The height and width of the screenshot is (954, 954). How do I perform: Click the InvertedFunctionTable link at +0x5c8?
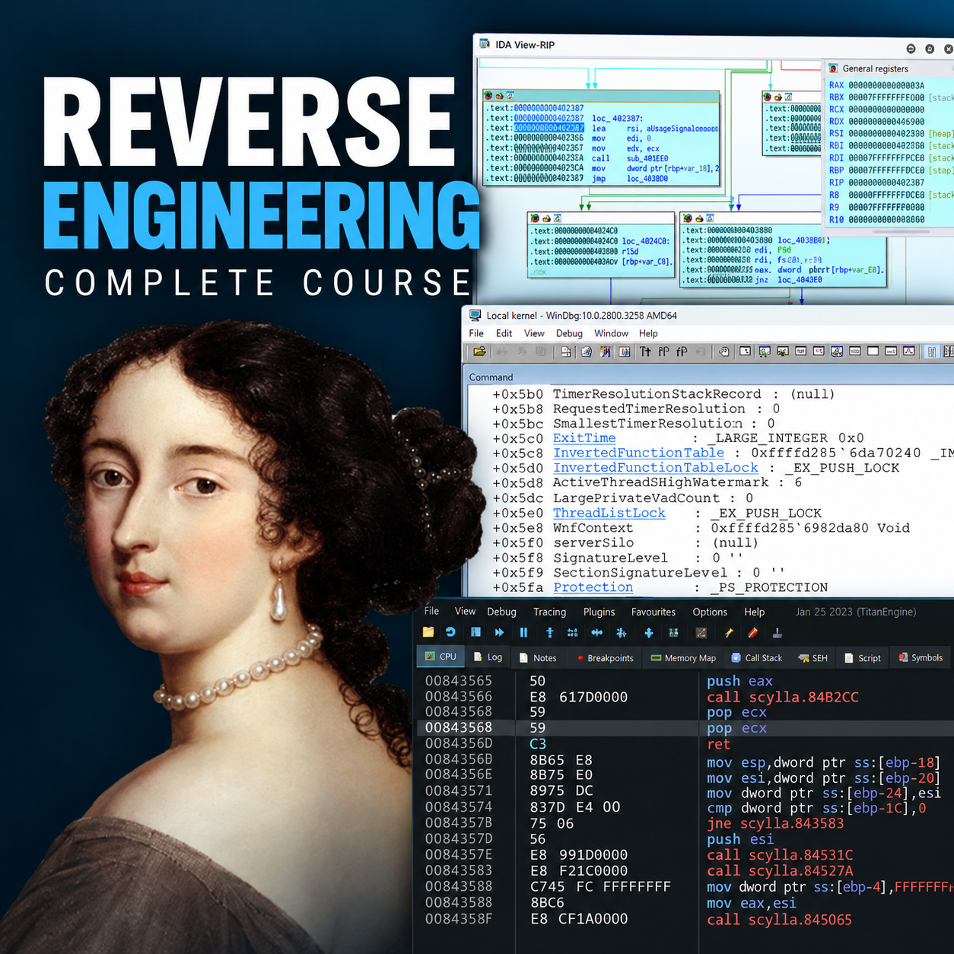pos(639,453)
